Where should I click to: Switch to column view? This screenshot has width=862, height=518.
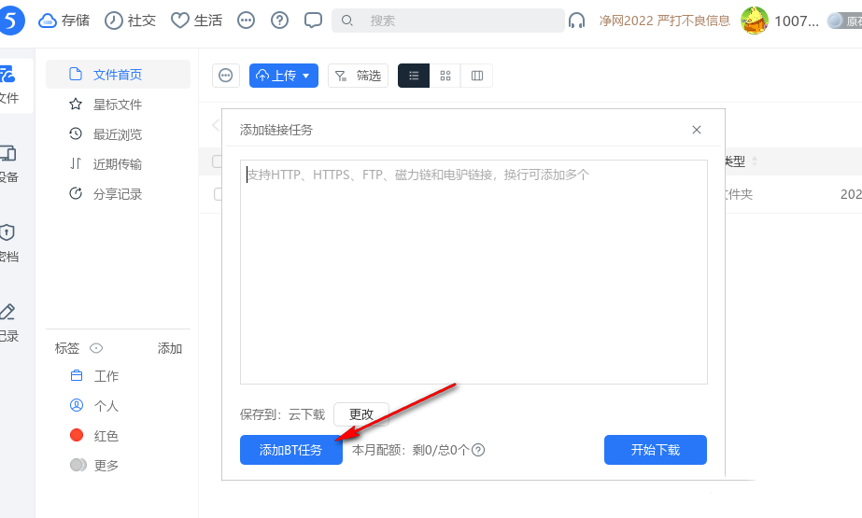(x=477, y=76)
